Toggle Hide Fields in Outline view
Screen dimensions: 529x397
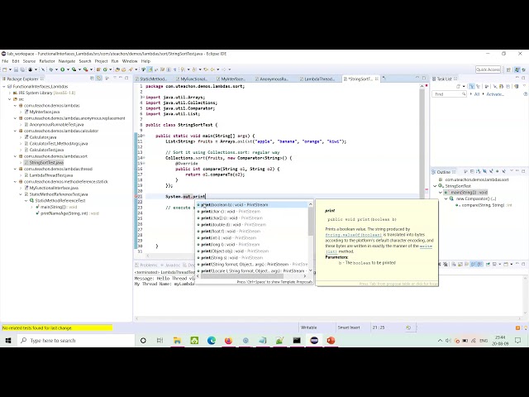[x=484, y=171]
